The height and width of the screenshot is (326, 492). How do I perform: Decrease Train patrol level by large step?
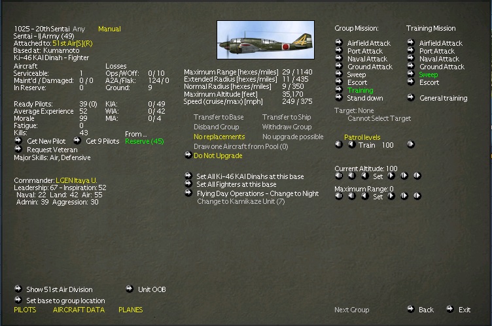[x=339, y=144]
